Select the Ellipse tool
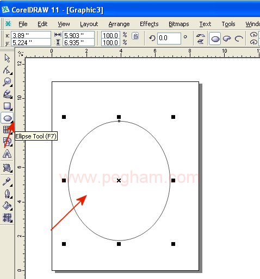 (7, 118)
